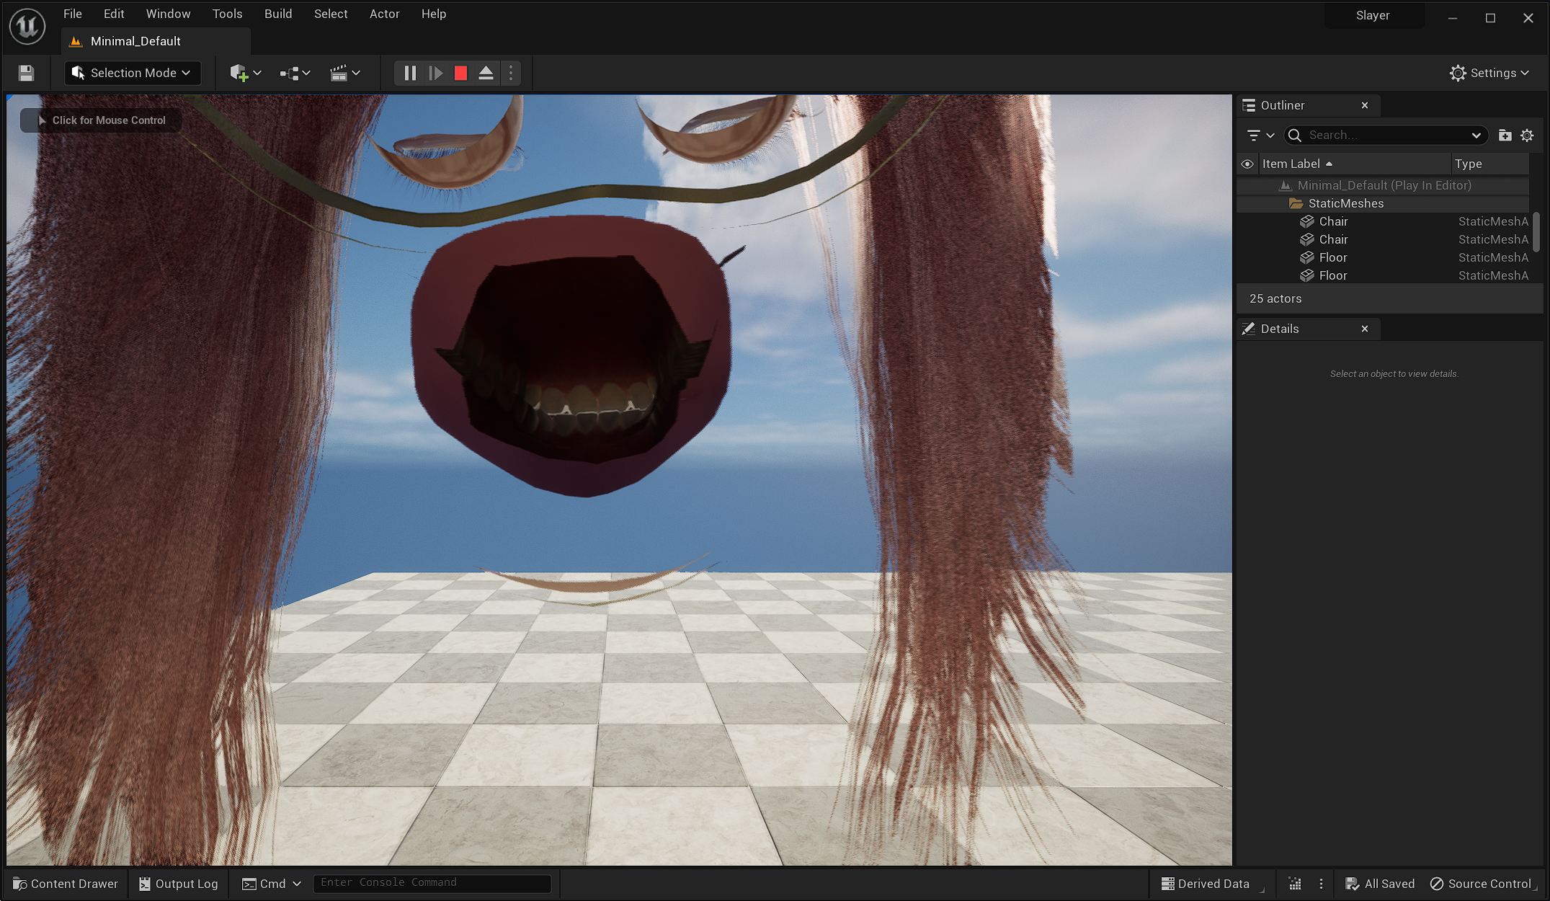Image resolution: width=1550 pixels, height=901 pixels.
Task: Open the Content Drawer
Action: point(66,884)
